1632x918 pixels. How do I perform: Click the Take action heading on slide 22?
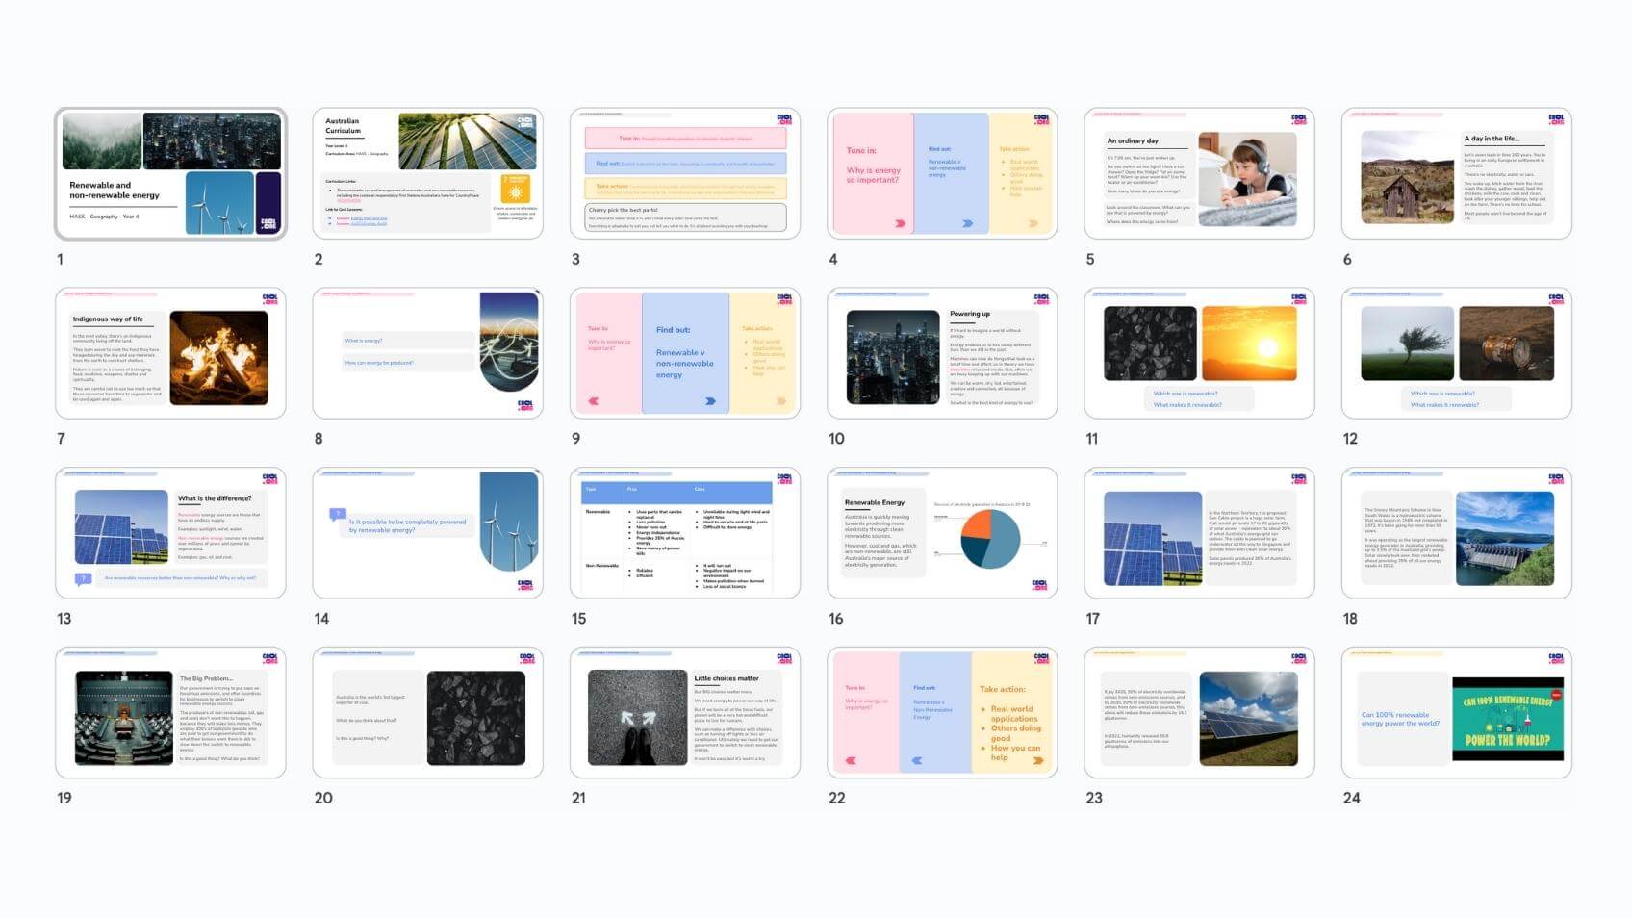pos(1002,689)
